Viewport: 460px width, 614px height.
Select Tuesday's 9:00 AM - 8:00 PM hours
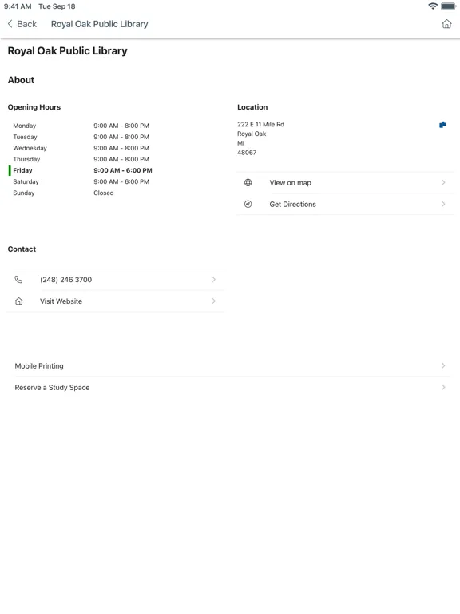coord(121,137)
